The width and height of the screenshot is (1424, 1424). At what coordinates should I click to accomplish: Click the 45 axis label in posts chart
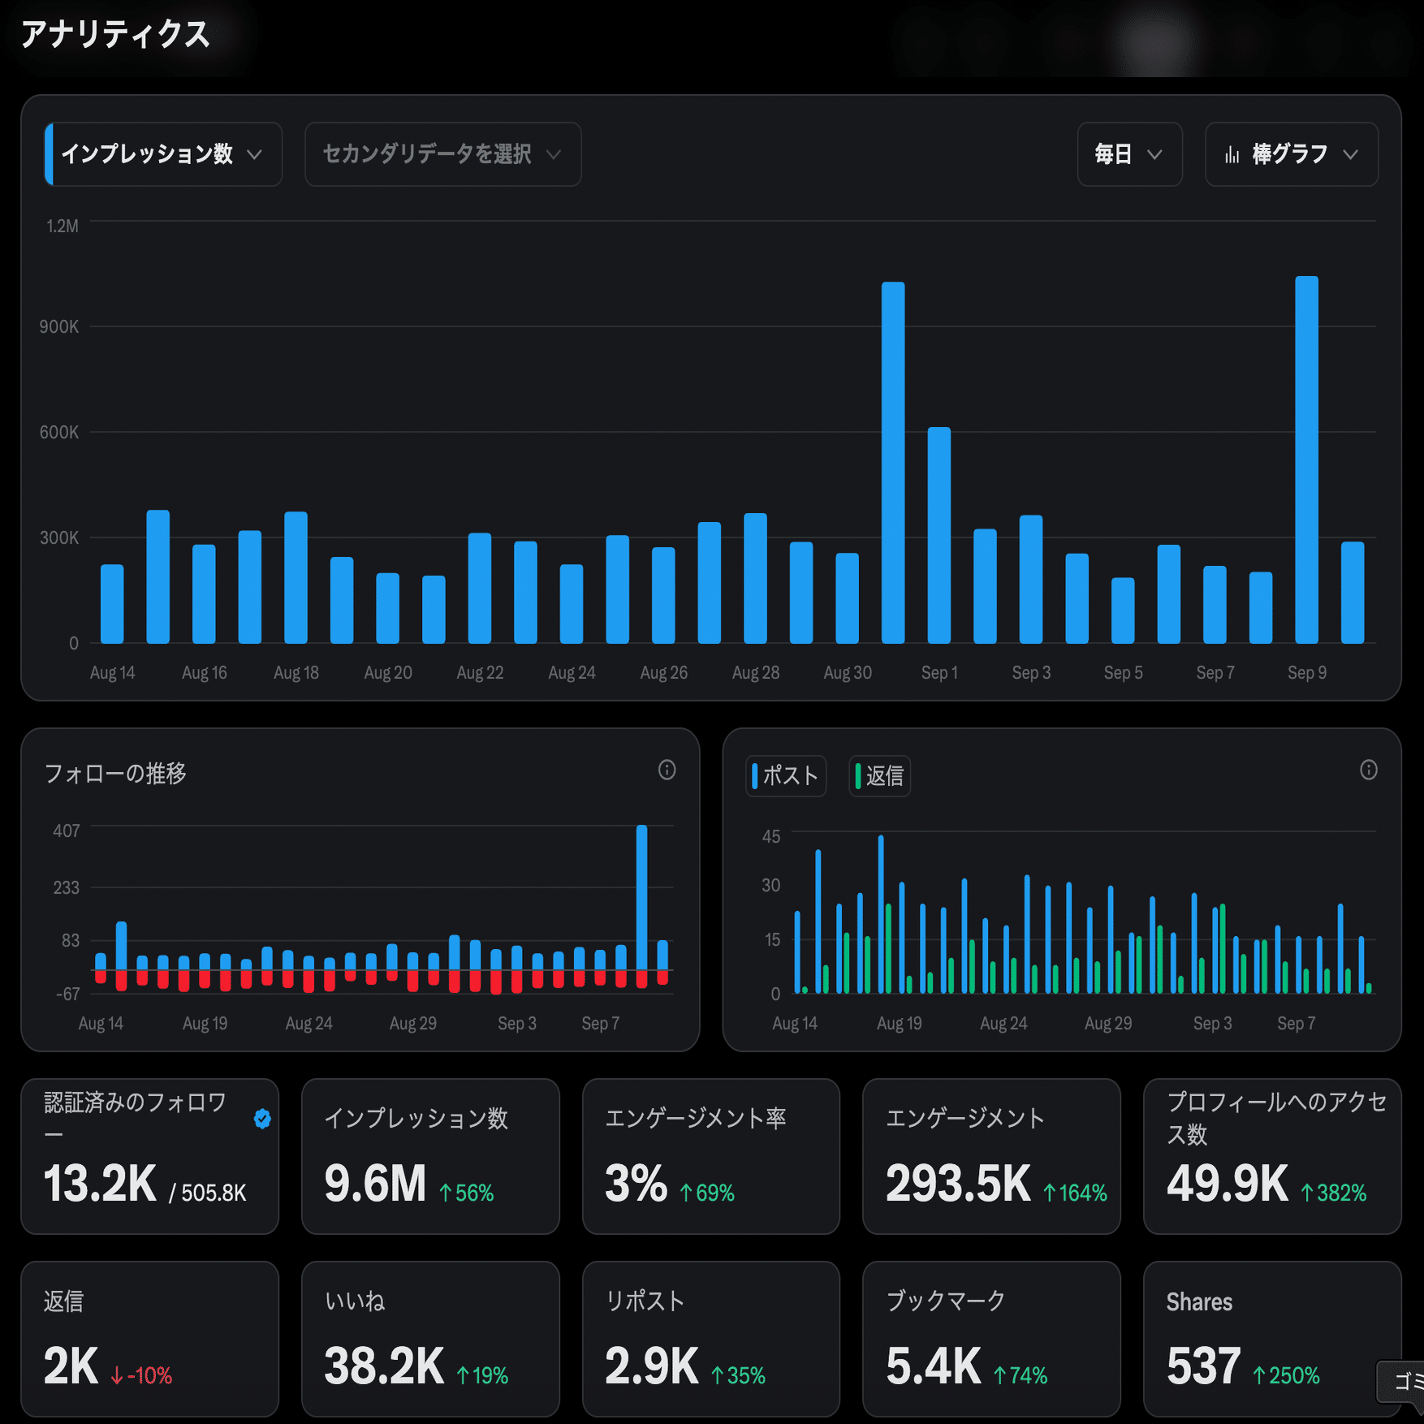point(771,836)
